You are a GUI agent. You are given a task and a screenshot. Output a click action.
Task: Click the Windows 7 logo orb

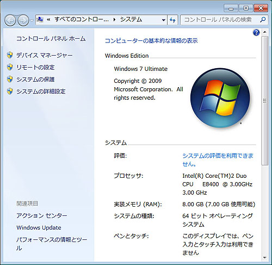coord(220,98)
